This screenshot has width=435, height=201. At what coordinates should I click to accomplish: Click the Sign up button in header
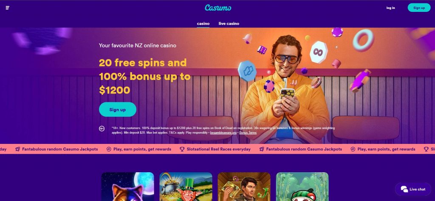point(419,8)
